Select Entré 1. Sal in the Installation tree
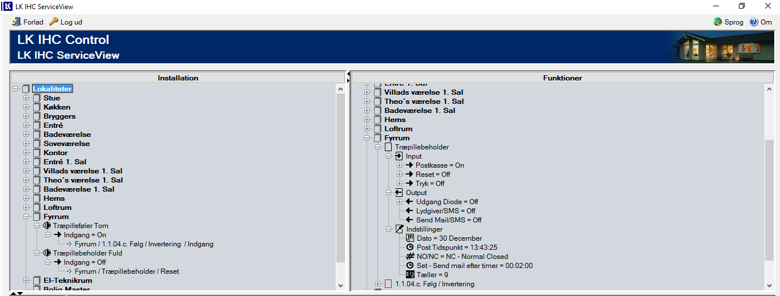This screenshot has width=780, height=296. click(x=65, y=162)
